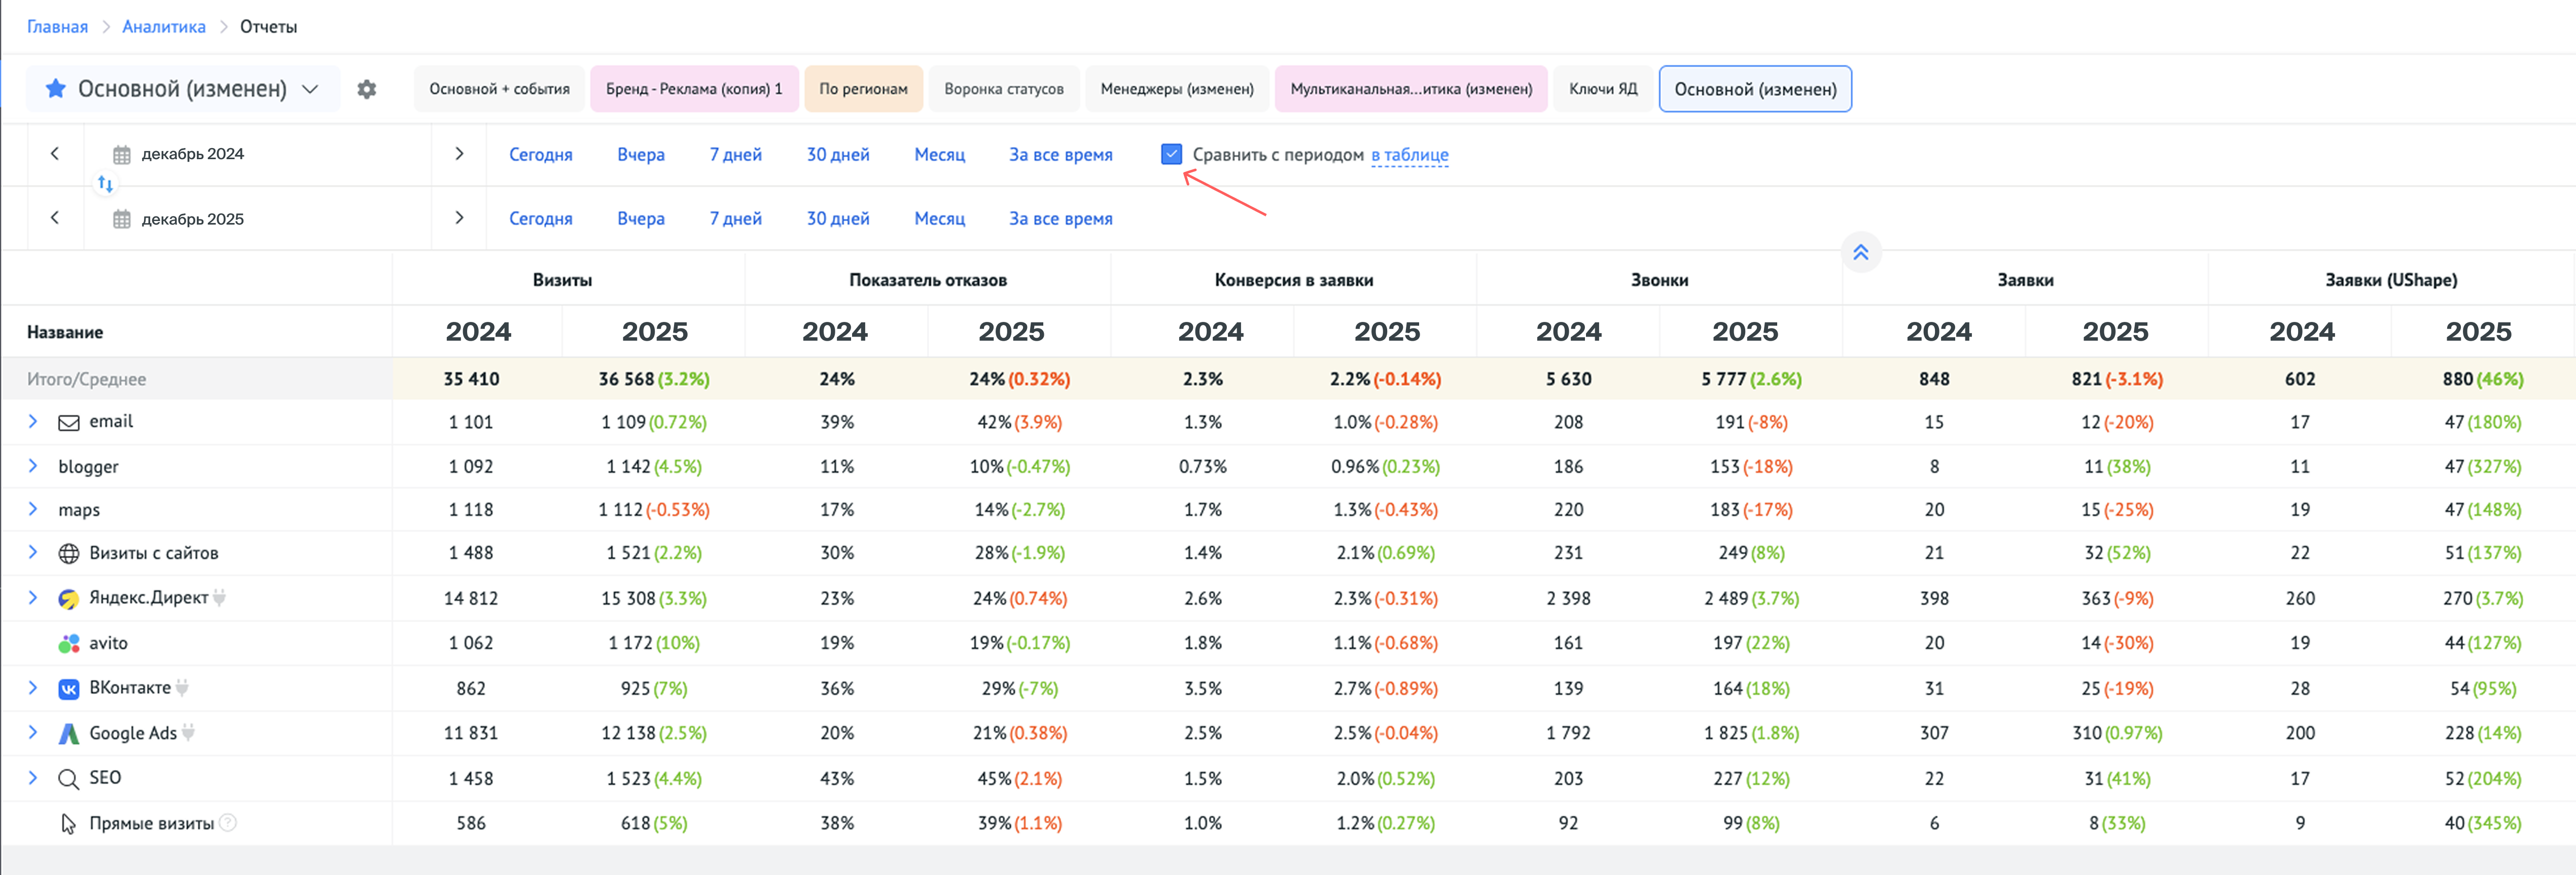The image size is (2576, 875).
Task: Click the calendar icon for декабрь 2024
Action: (122, 154)
